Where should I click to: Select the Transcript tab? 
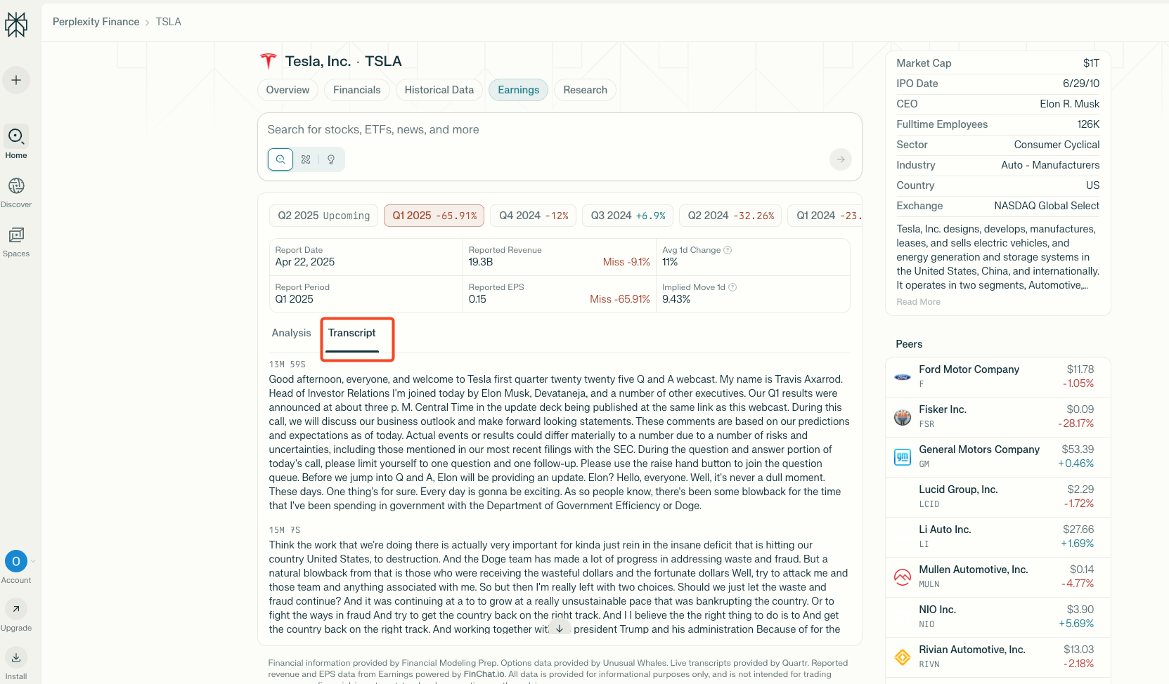352,333
